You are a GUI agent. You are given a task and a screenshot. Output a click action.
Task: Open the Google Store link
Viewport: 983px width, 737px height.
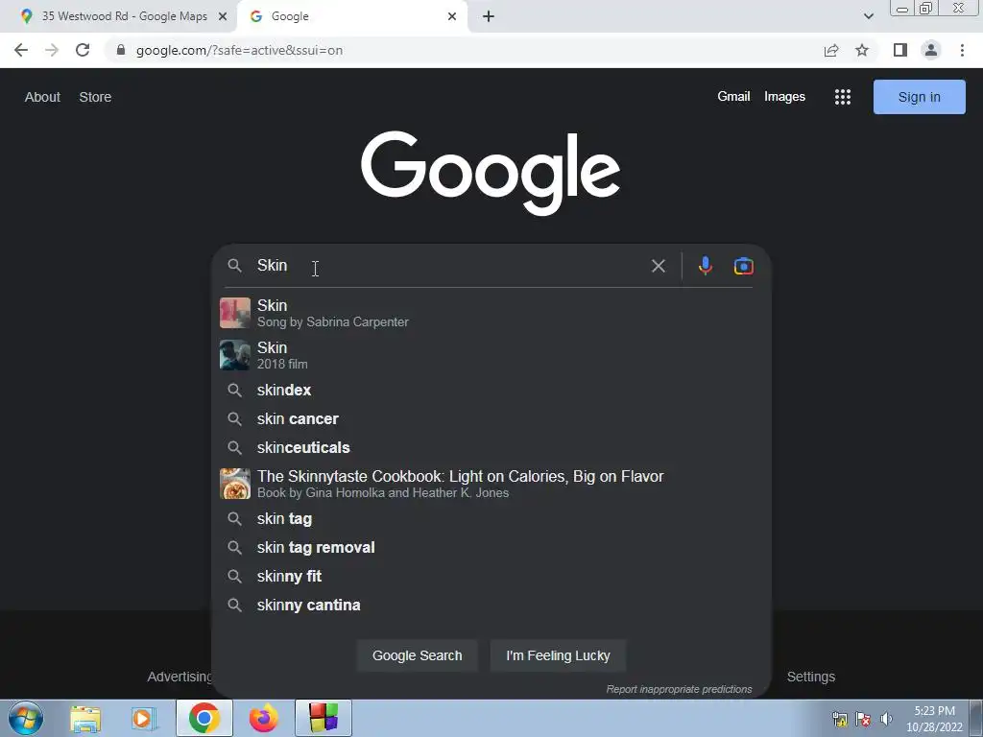(x=95, y=97)
